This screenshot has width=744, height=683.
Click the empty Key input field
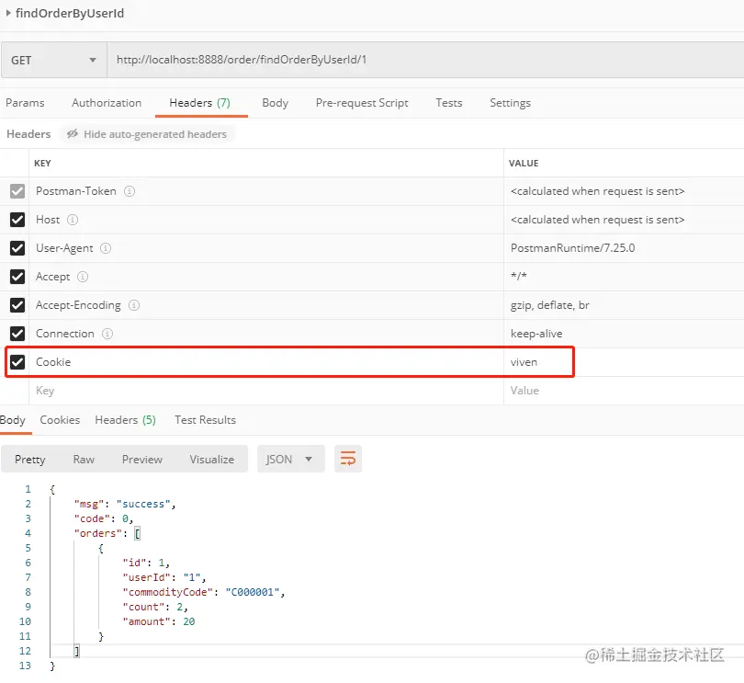click(266, 391)
